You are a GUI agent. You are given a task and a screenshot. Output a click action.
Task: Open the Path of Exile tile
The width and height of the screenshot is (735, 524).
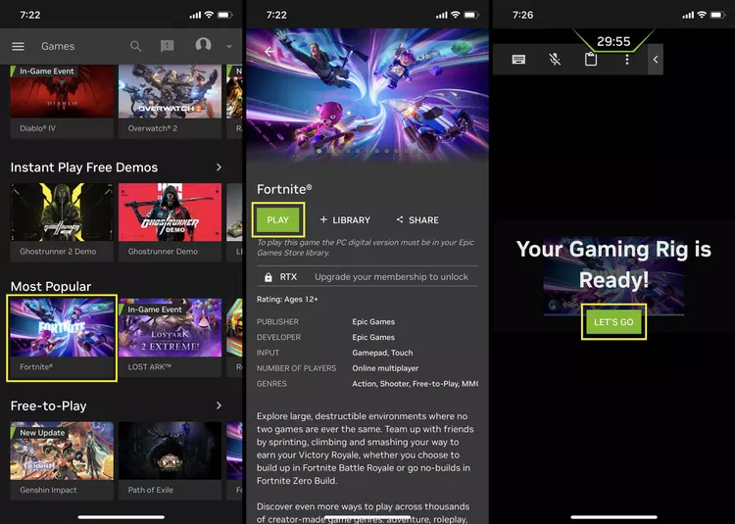pyautogui.click(x=170, y=460)
